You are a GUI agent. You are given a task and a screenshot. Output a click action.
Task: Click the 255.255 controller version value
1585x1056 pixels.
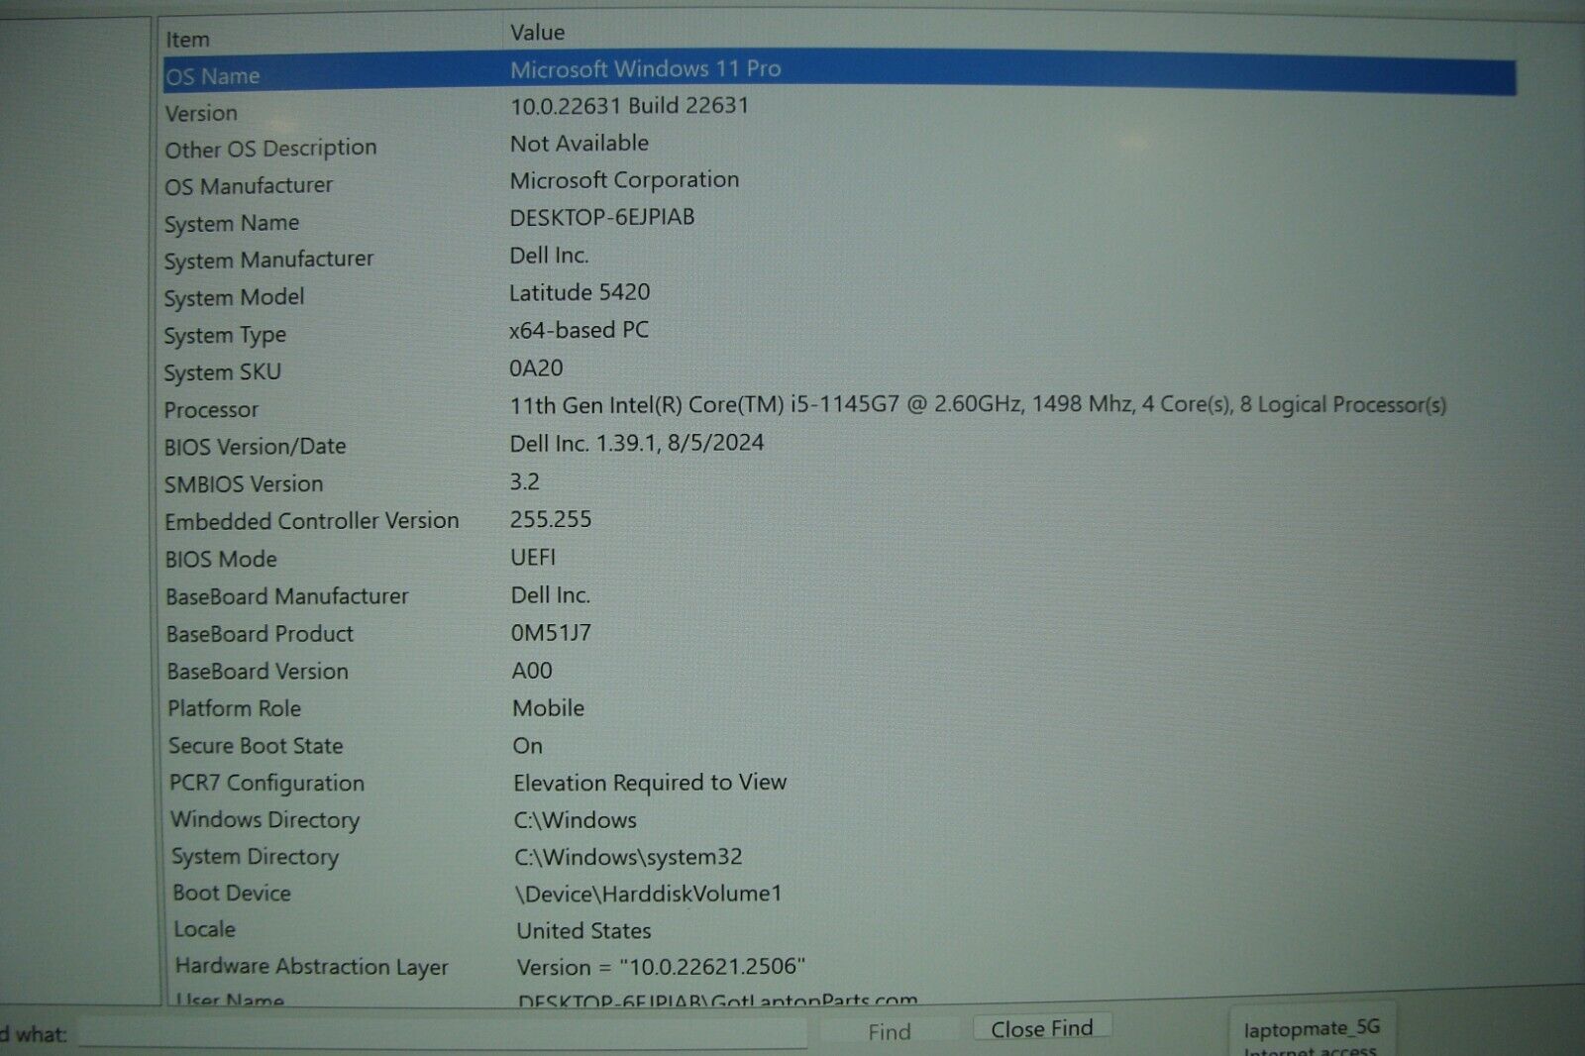click(x=550, y=519)
